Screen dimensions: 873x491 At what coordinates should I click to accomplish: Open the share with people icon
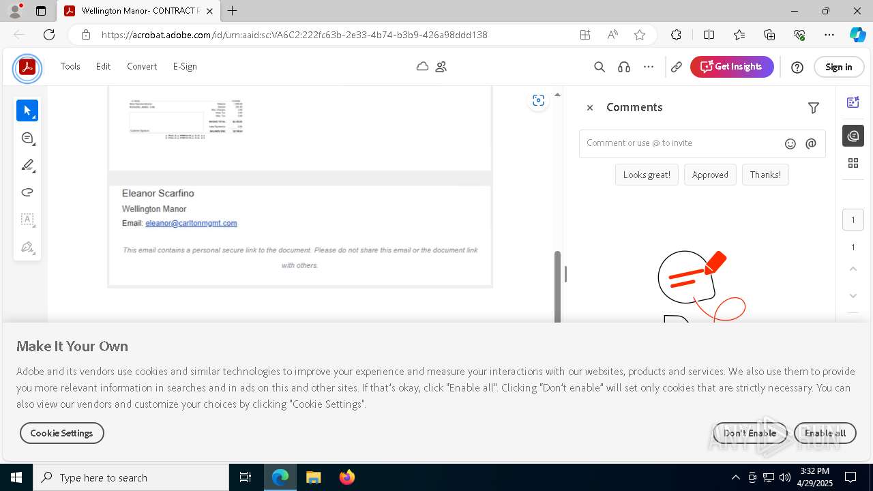click(x=441, y=67)
